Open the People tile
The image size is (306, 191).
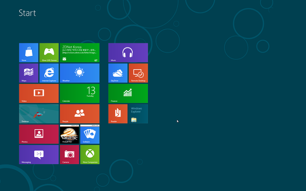pos(80,114)
